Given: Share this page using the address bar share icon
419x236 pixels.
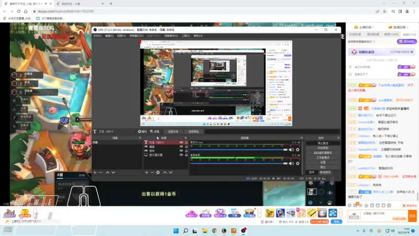Looking at the screenshot, I should coord(377,11).
